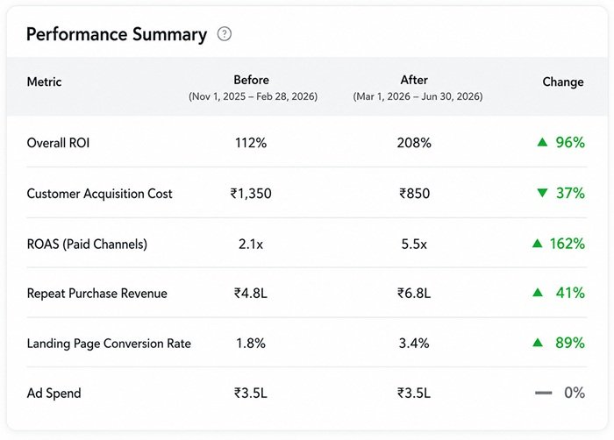Image resolution: width=614 pixels, height=440 pixels.
Task: Click the 89% change value
Action: (570, 343)
